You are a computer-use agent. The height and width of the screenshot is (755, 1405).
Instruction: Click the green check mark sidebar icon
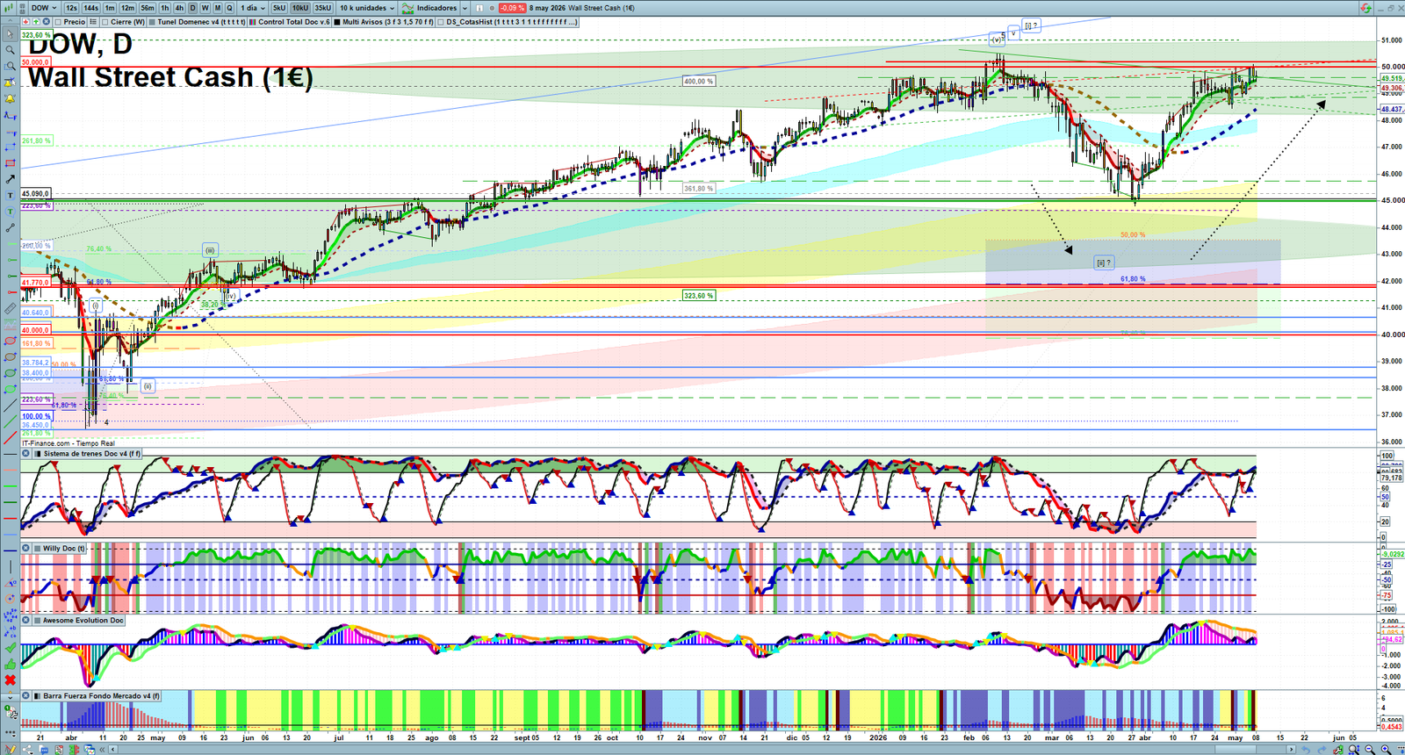click(10, 648)
